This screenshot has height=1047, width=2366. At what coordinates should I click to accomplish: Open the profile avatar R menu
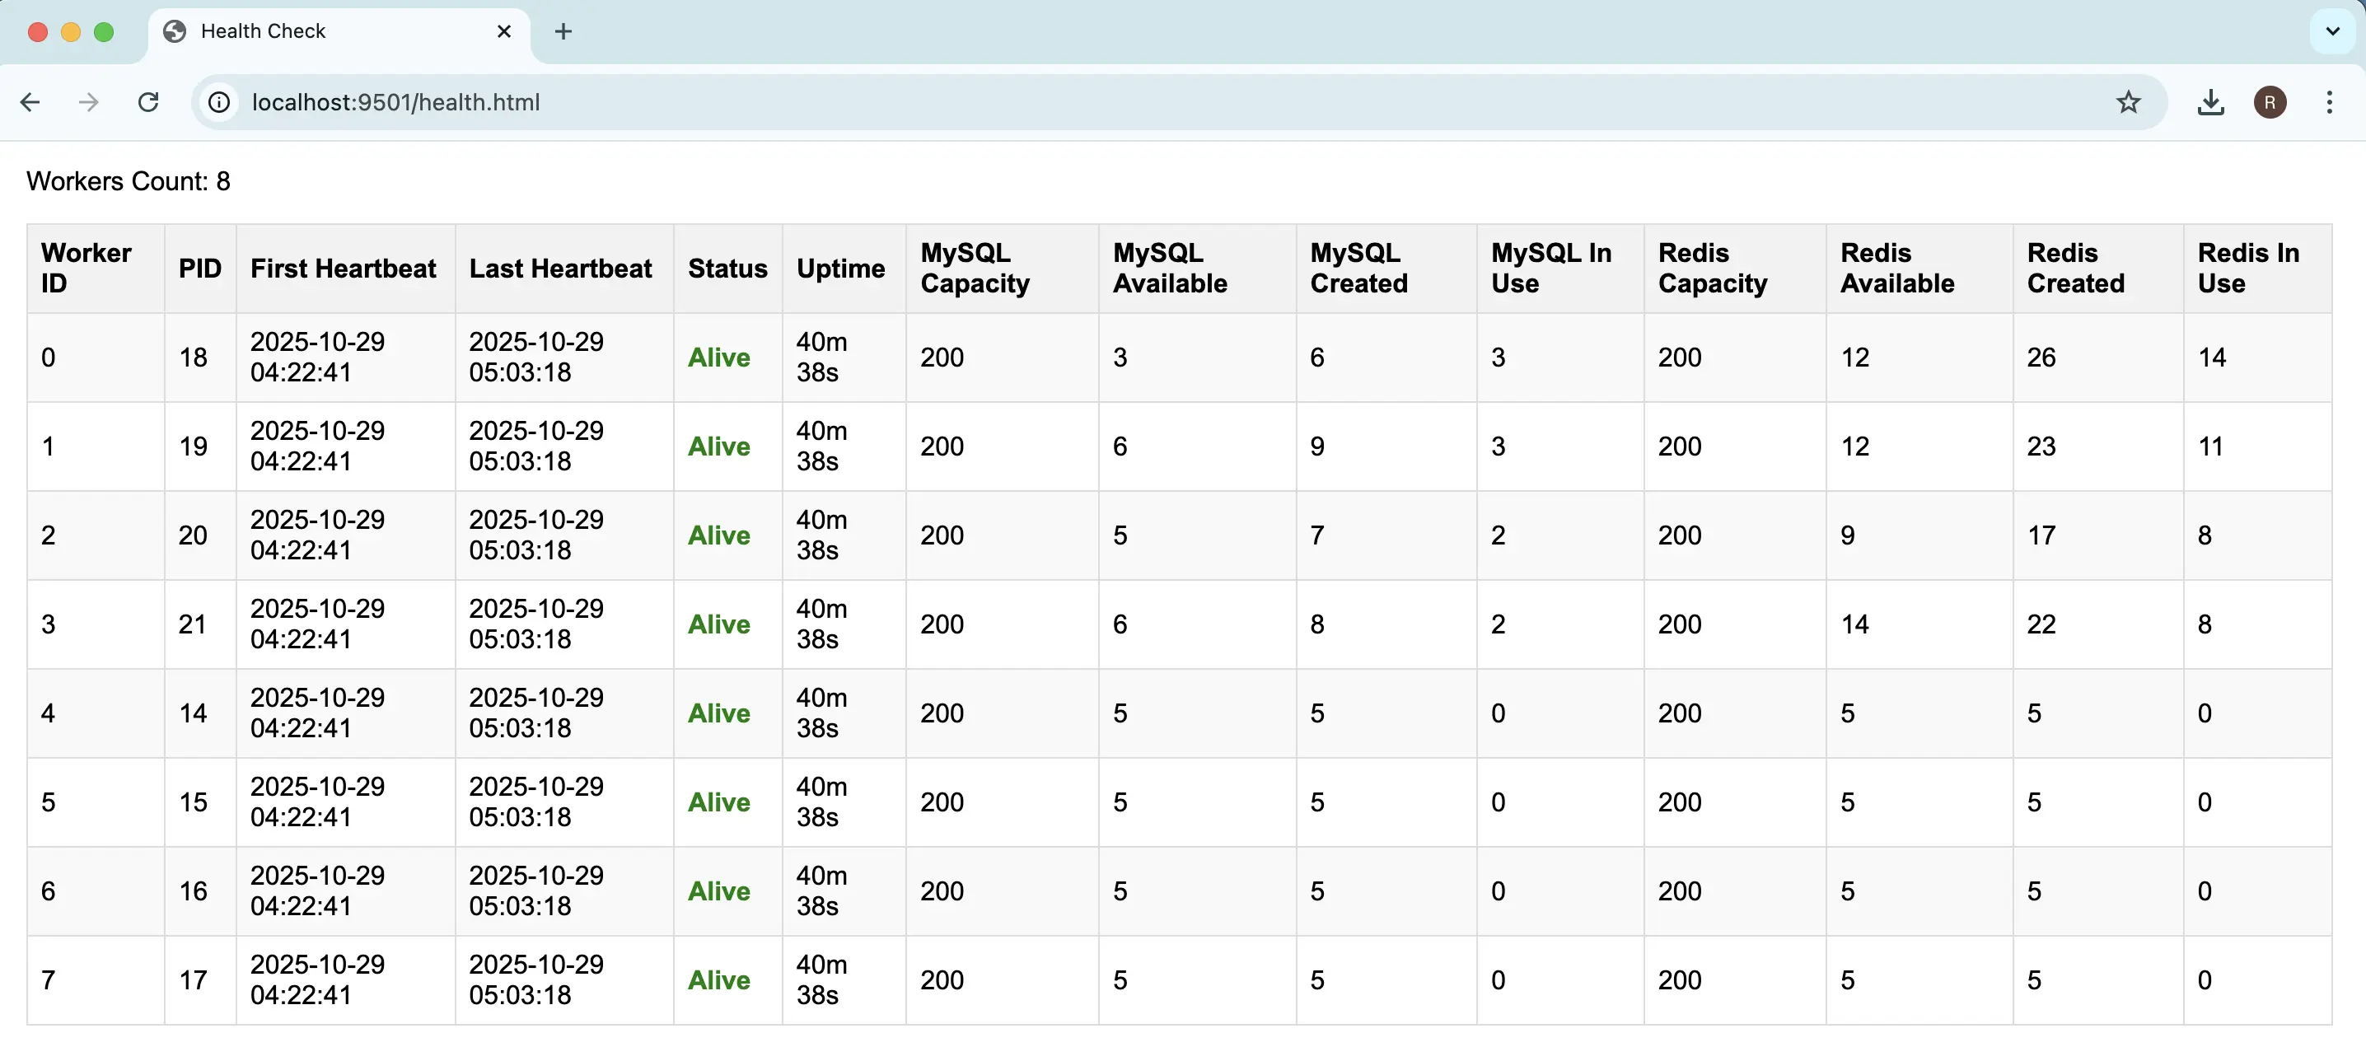coord(2269,102)
